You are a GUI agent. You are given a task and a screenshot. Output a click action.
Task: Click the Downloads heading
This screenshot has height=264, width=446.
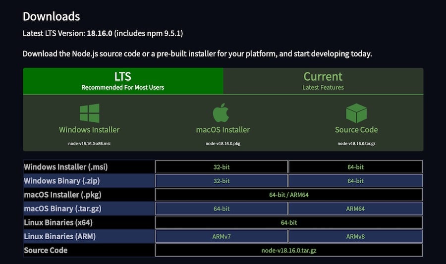(52, 16)
